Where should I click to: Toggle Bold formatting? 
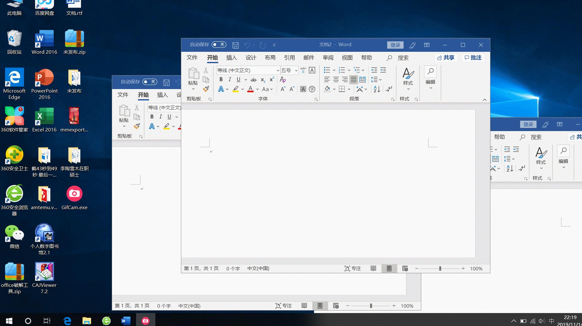pyautogui.click(x=221, y=79)
